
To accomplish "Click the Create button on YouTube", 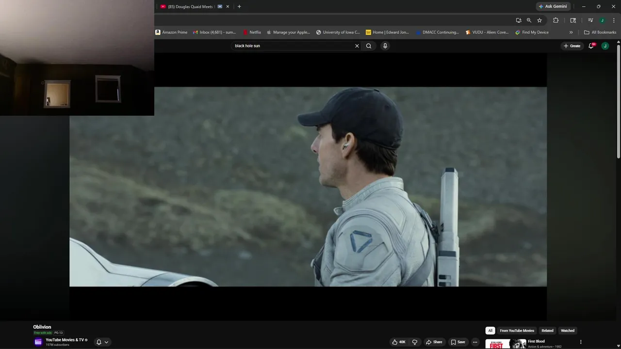I will tap(572, 46).
